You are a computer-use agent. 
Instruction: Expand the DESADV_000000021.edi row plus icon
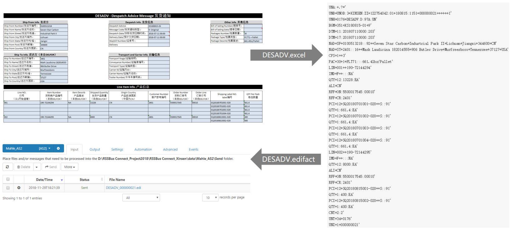click(x=19, y=188)
